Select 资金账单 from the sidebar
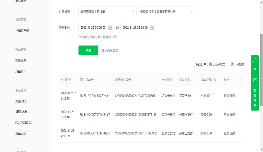The image size is (263, 152). pos(21,71)
